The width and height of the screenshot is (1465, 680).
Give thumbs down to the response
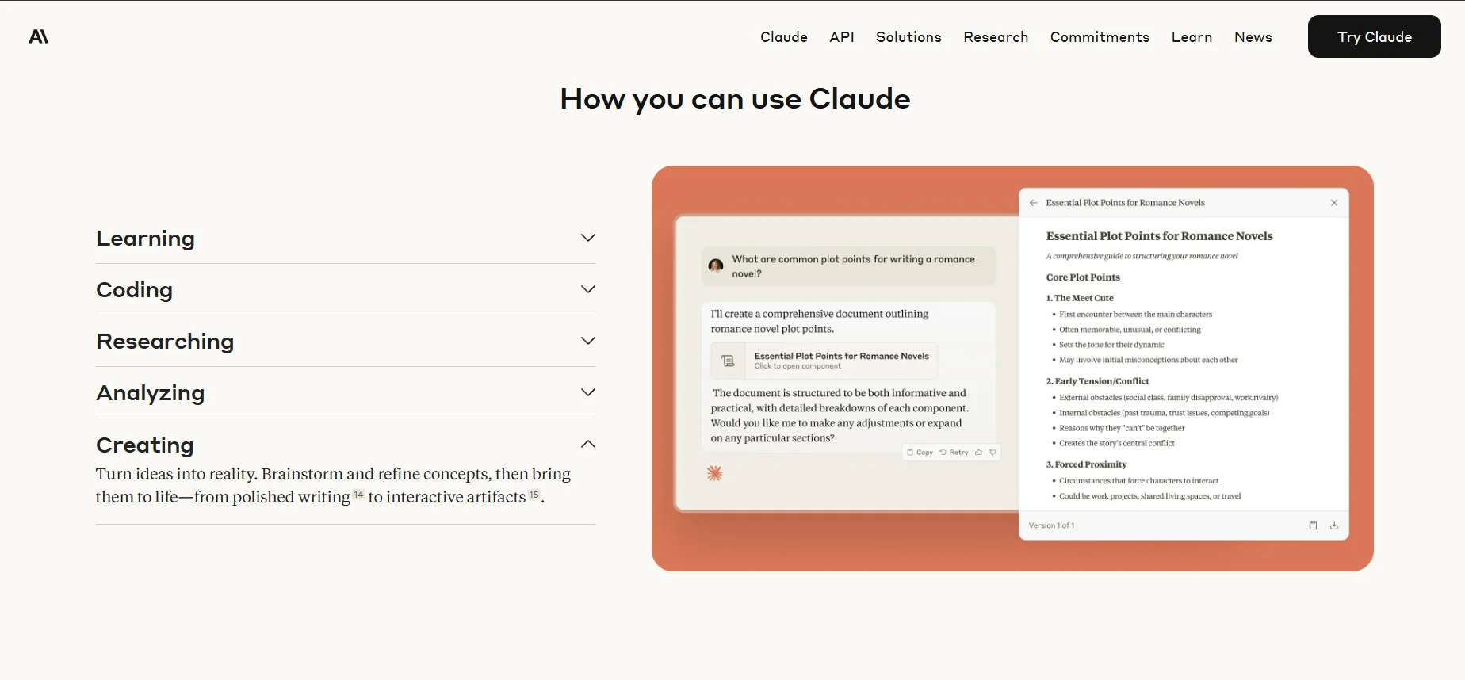(992, 453)
